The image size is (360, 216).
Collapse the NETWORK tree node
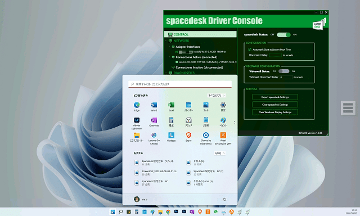point(166,41)
